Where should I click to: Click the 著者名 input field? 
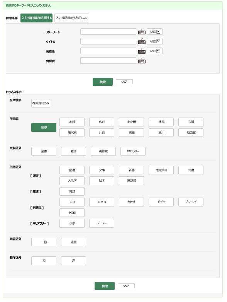point(108,51)
